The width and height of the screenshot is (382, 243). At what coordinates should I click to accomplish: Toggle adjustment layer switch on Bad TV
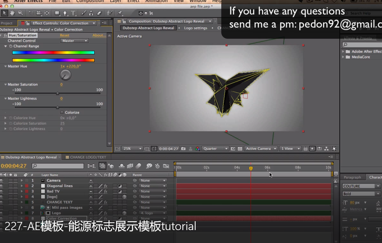pos(119,191)
